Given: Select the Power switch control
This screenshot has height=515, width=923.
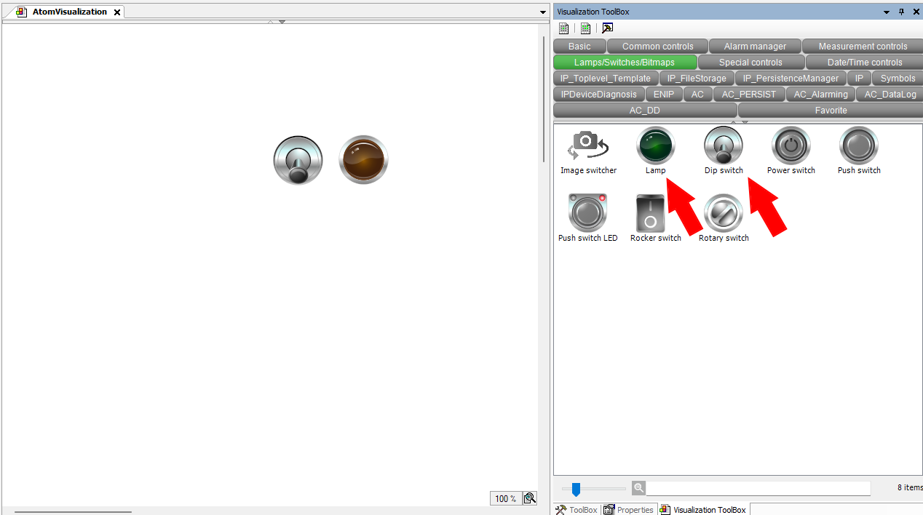Looking at the screenshot, I should point(791,145).
